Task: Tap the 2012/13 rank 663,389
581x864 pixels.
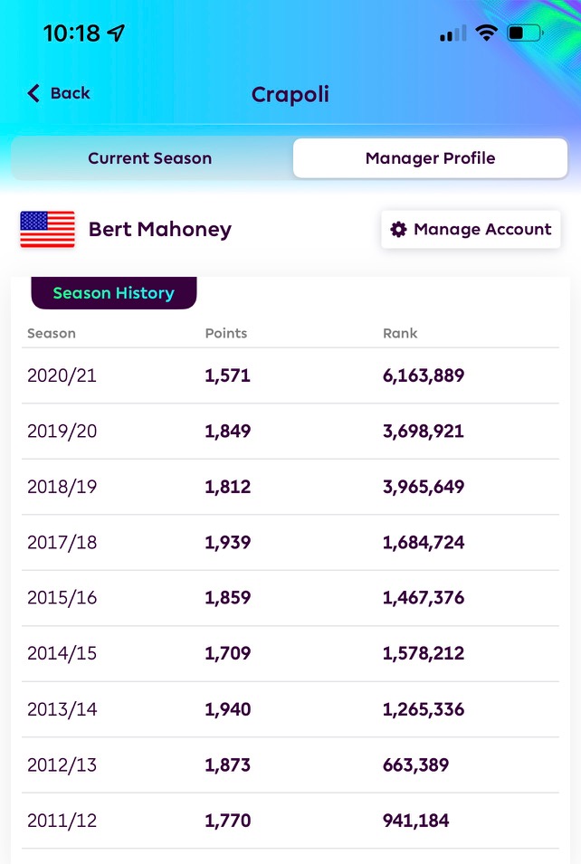Action: click(415, 764)
